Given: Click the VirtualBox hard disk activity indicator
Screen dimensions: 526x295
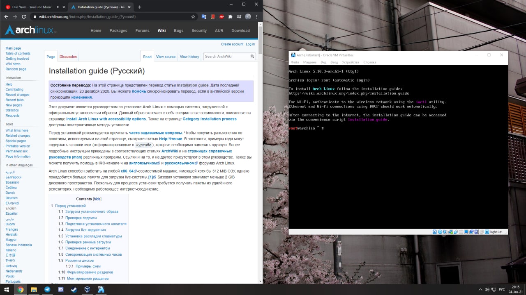Looking at the screenshot, I should click(435, 232).
